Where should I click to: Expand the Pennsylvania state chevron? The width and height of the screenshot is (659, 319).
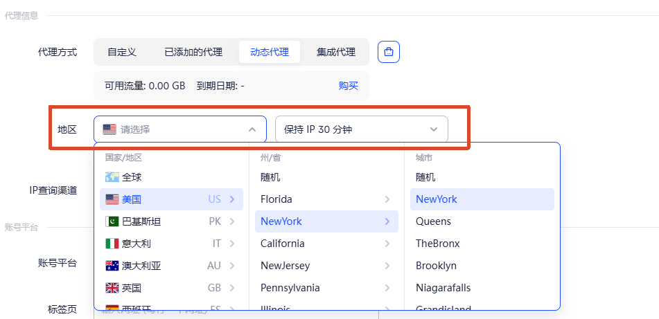tap(387, 288)
